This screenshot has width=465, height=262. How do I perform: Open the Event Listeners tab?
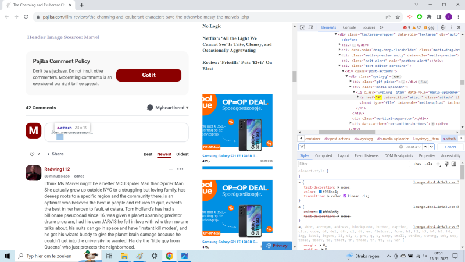coord(367,155)
